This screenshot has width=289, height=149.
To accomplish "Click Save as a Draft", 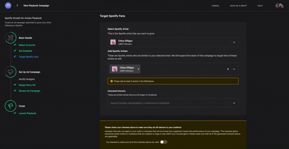I will (x=238, y=6).
